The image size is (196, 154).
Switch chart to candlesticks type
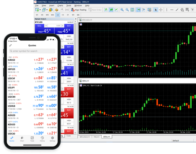[111, 10]
